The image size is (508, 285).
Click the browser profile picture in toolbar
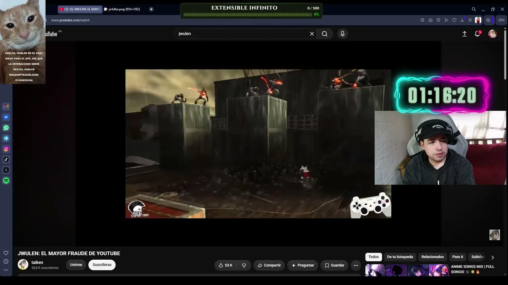click(x=478, y=20)
